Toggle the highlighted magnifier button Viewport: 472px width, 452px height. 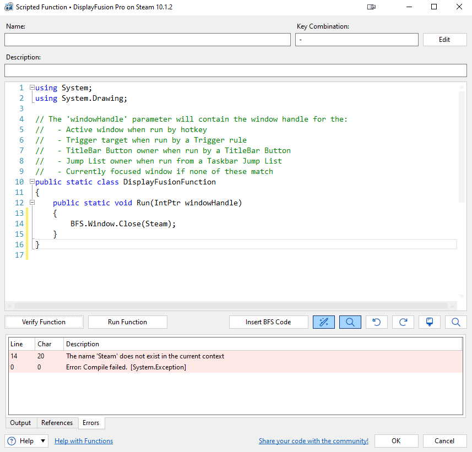(350, 322)
